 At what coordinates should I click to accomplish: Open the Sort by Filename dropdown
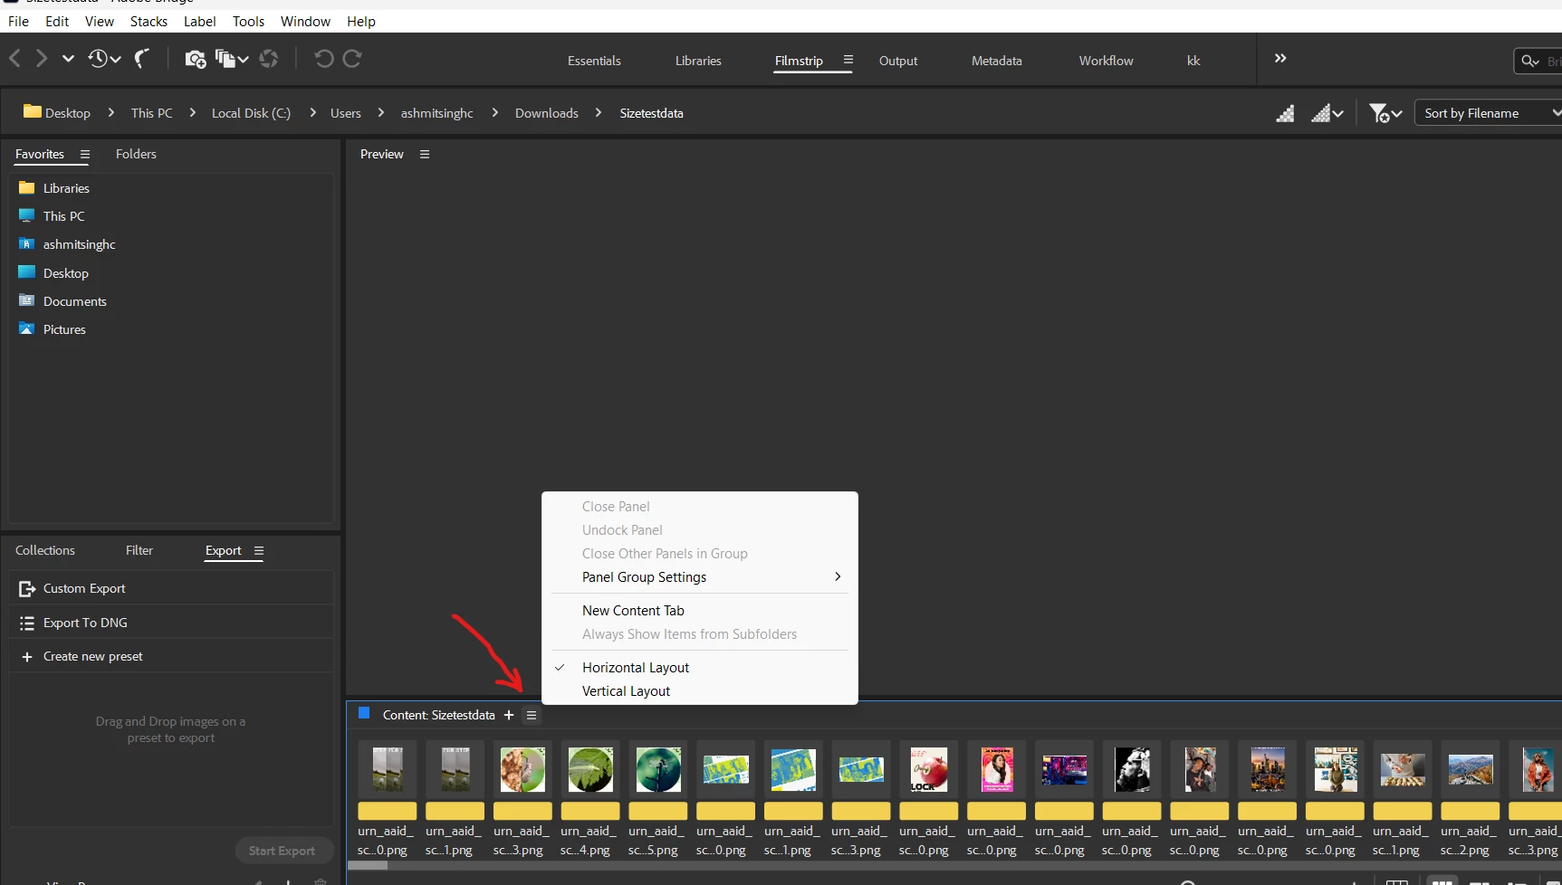click(x=1488, y=113)
